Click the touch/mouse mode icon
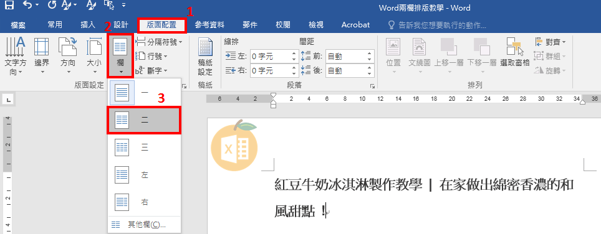 click(108, 5)
